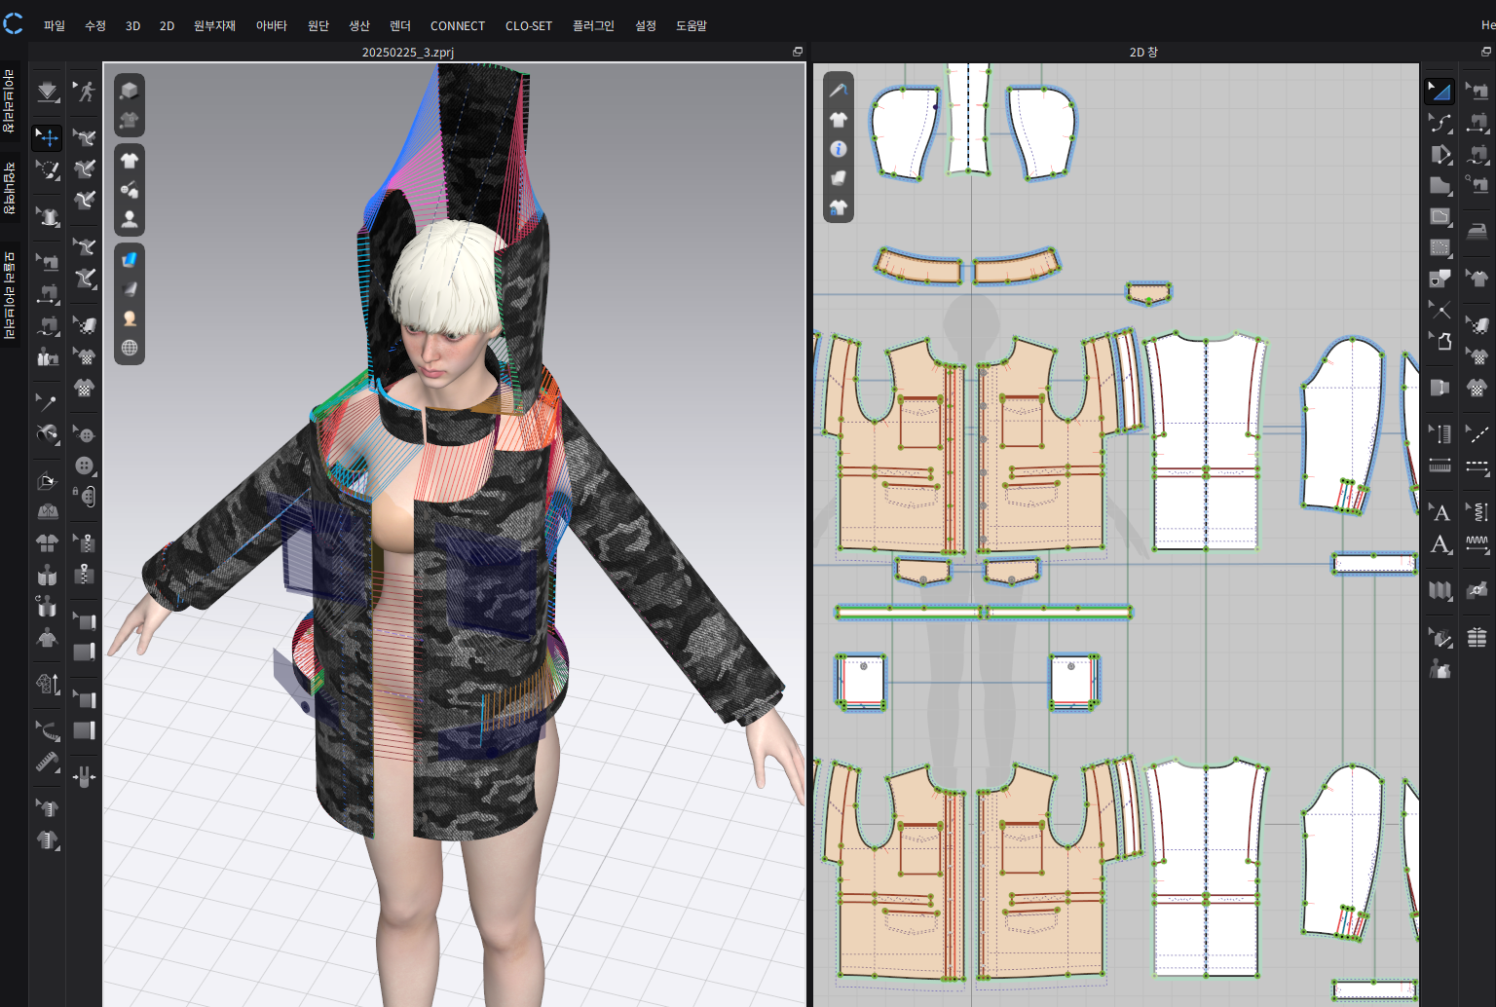Select the Simulate tool in 3D toolbar
The height and width of the screenshot is (1007, 1496).
[47, 92]
